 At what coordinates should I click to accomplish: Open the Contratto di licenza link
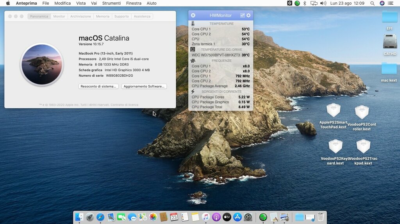point(124,105)
